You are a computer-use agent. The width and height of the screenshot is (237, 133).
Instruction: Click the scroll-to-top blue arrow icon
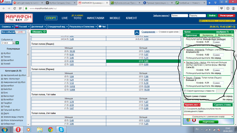(137, 32)
